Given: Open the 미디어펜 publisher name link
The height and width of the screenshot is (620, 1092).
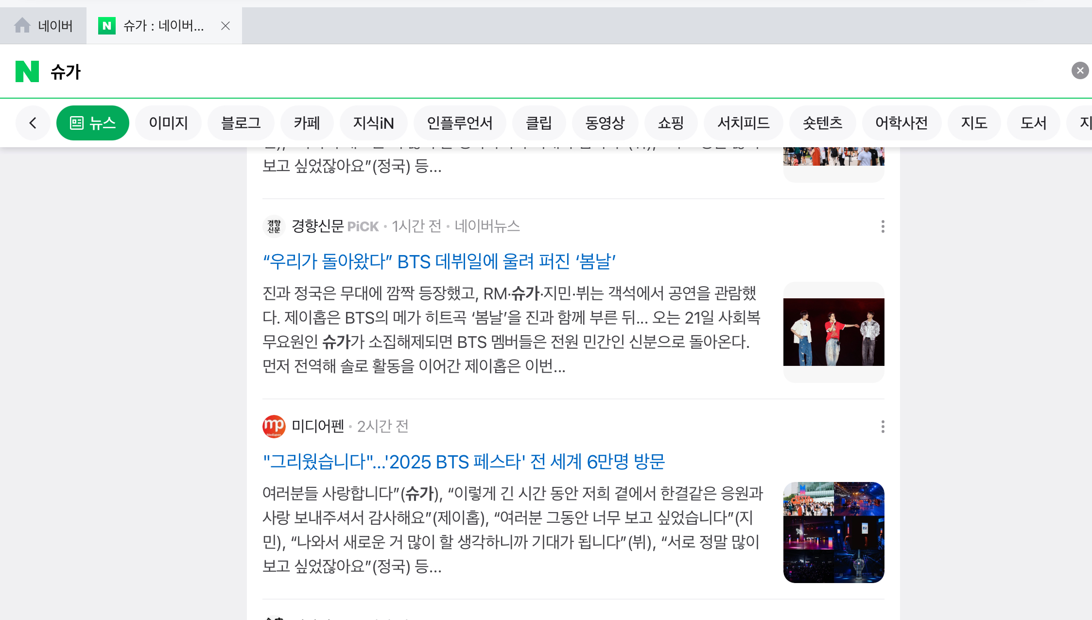Looking at the screenshot, I should point(318,426).
